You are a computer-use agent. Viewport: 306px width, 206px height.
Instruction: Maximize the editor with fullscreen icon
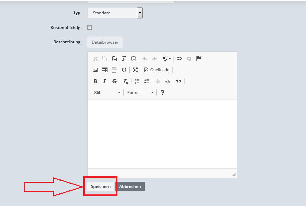click(x=135, y=70)
